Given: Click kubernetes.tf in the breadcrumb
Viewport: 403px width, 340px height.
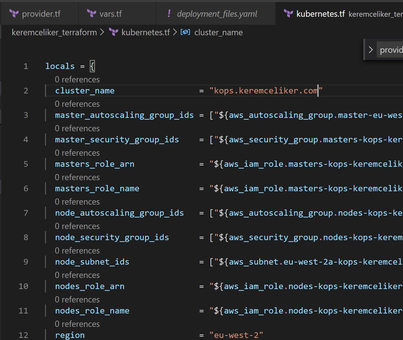Looking at the screenshot, I should (x=146, y=32).
